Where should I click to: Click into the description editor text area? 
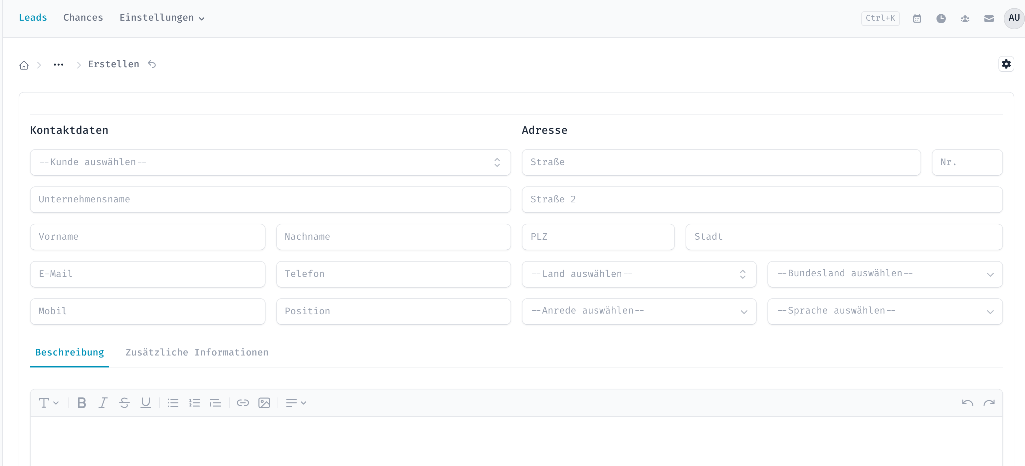click(516, 441)
